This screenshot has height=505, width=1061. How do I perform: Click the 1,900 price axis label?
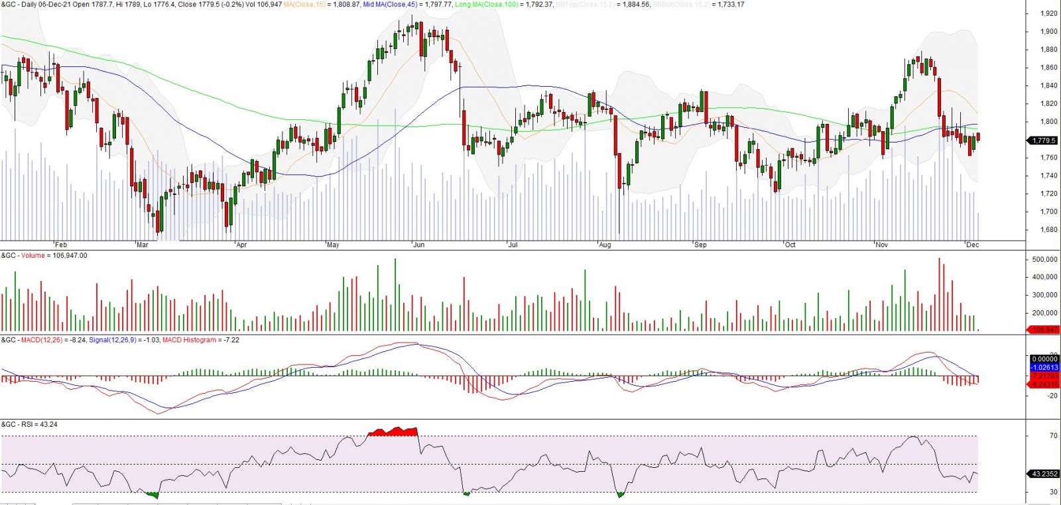click(x=1048, y=31)
